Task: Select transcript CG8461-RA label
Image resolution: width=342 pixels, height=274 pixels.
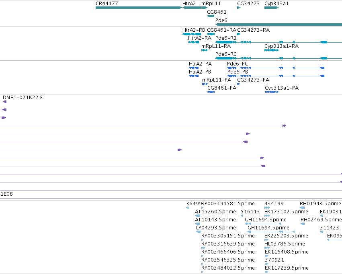Action: pos(221,30)
